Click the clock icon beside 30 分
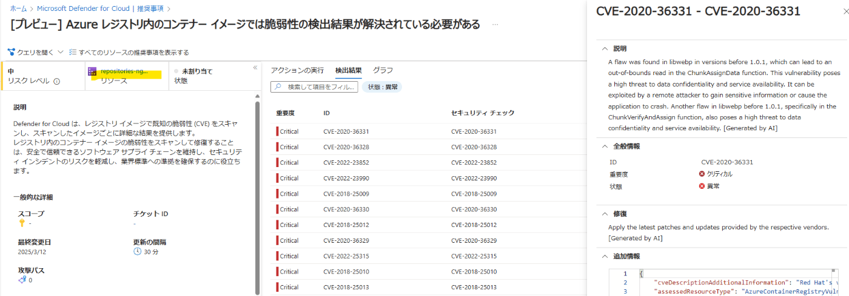849x296 pixels. [138, 251]
